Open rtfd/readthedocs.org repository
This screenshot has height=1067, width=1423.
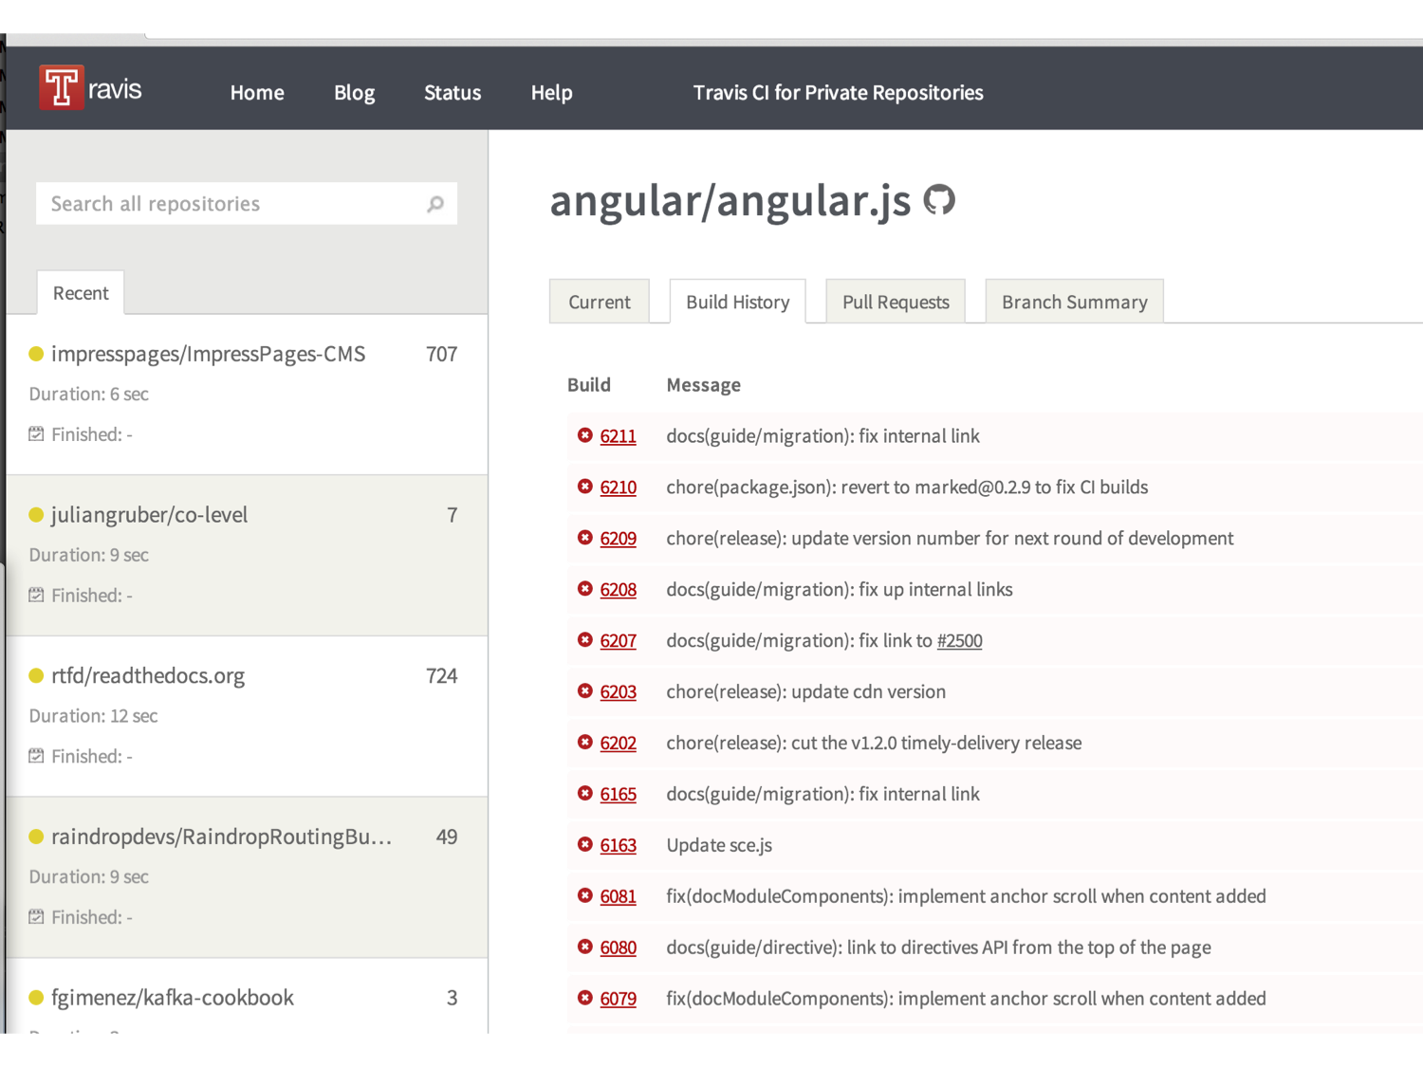[x=148, y=676]
